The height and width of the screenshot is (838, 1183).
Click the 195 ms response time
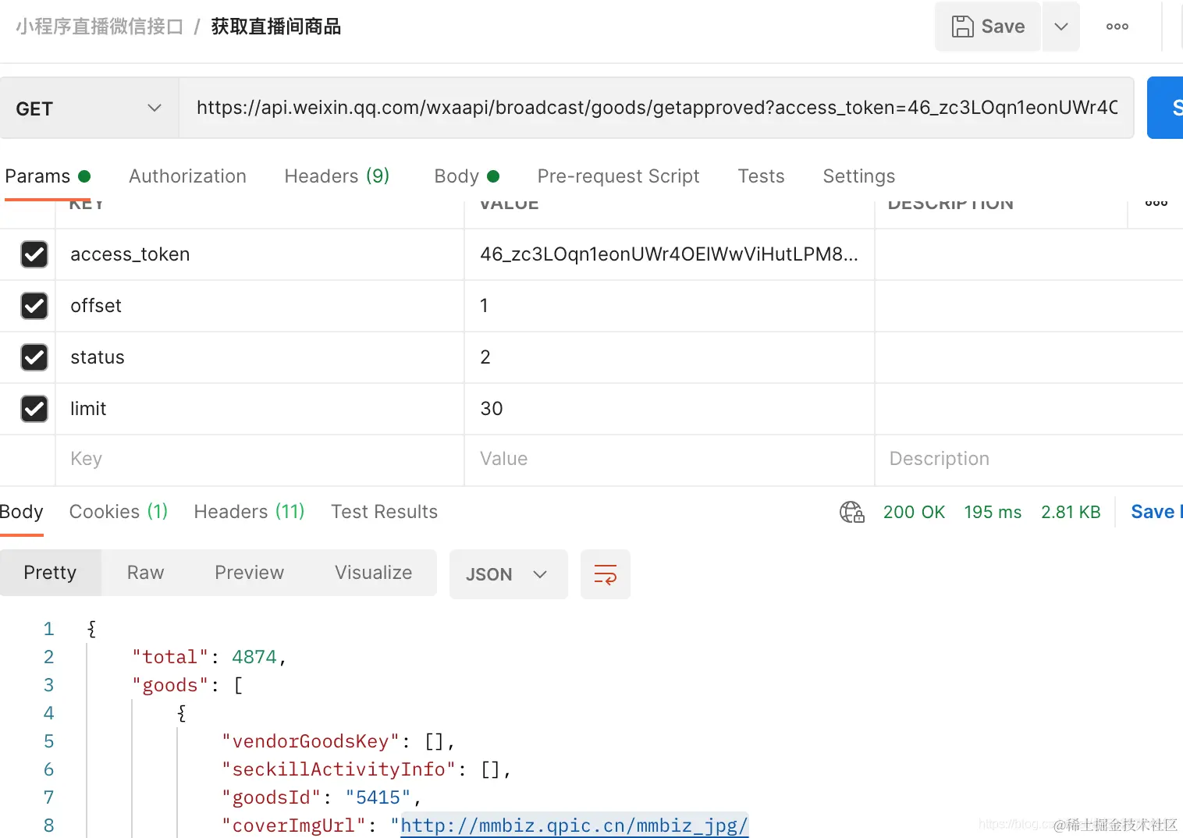993,513
